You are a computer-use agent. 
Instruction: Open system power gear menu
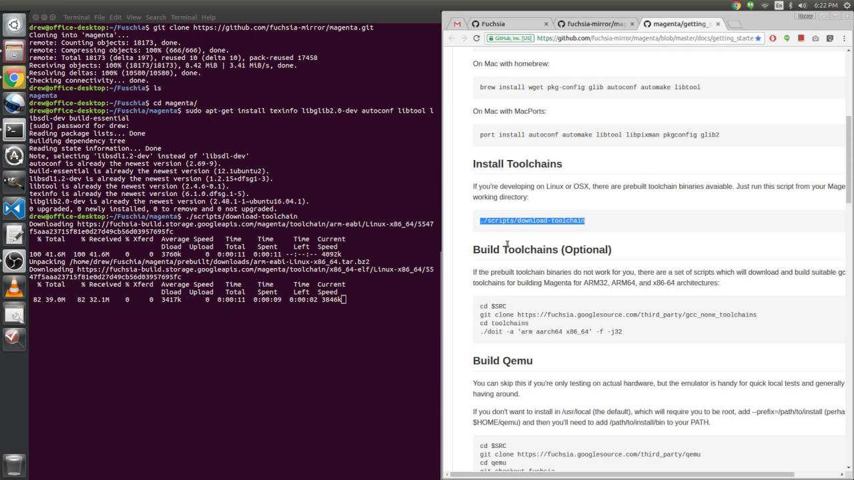tap(846, 5)
